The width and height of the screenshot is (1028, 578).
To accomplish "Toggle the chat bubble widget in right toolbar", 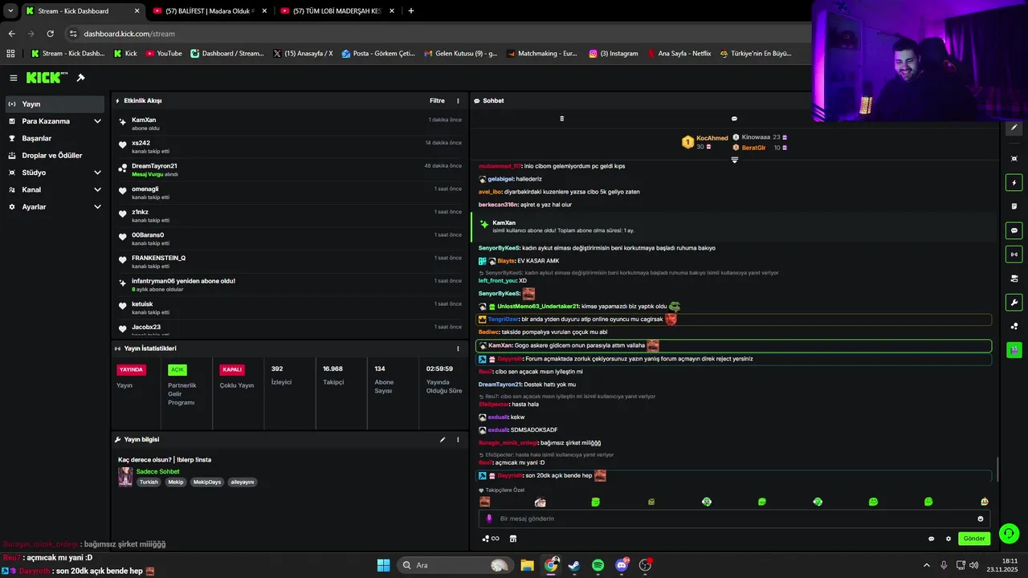I will tap(1014, 230).
